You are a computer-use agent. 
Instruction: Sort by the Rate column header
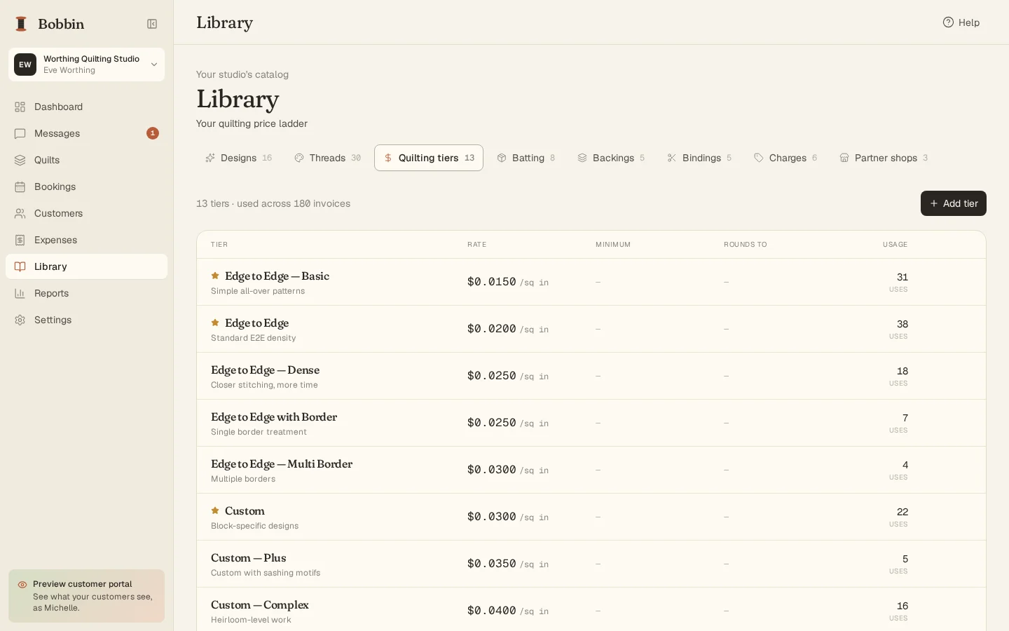click(476, 245)
